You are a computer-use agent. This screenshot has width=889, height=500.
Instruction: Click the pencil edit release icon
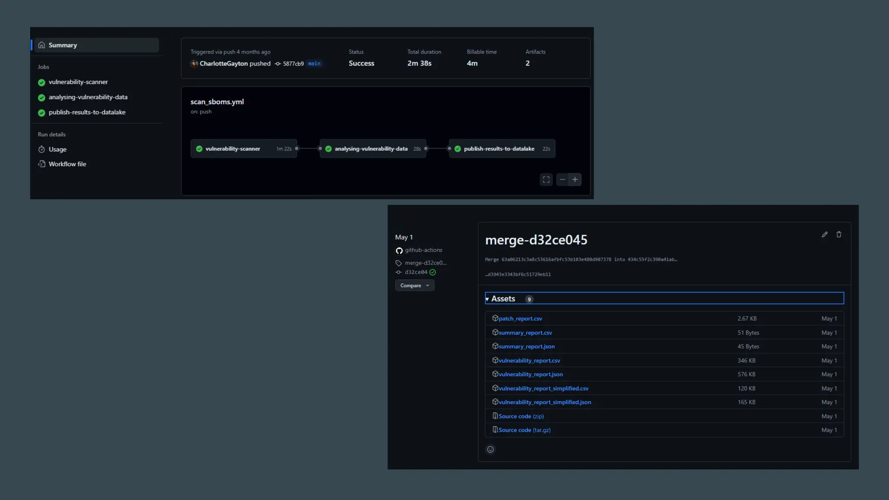pos(824,234)
